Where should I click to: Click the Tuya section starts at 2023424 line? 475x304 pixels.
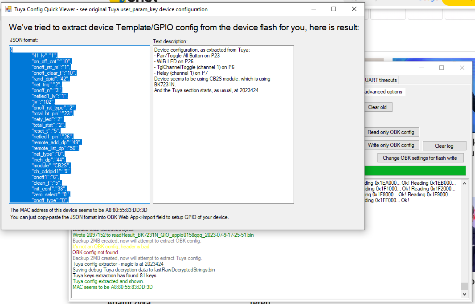coord(206,90)
